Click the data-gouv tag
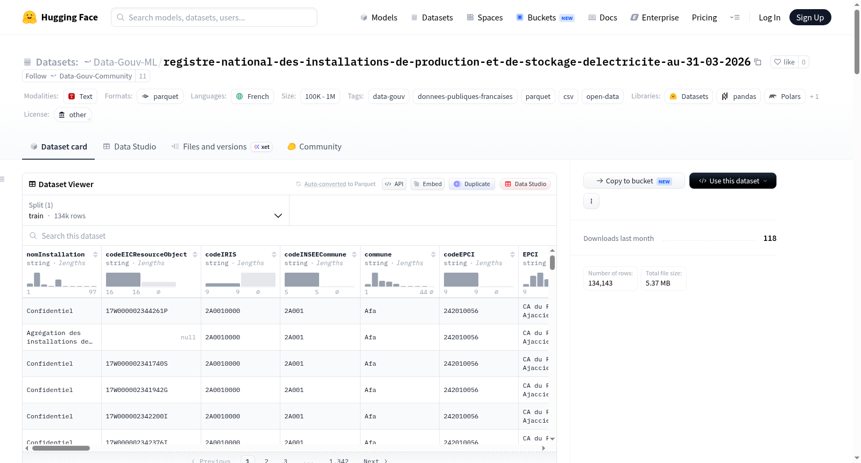861x463 pixels. 389,96
